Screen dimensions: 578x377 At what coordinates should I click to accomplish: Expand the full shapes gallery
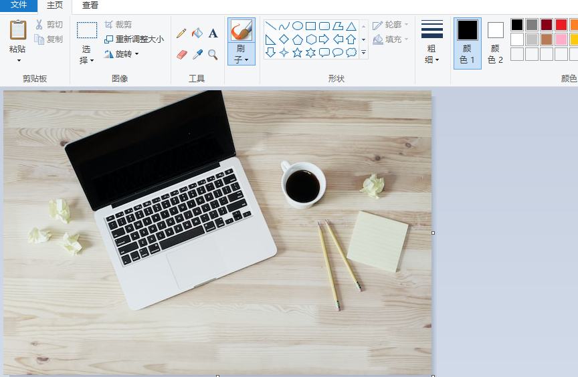(x=363, y=53)
